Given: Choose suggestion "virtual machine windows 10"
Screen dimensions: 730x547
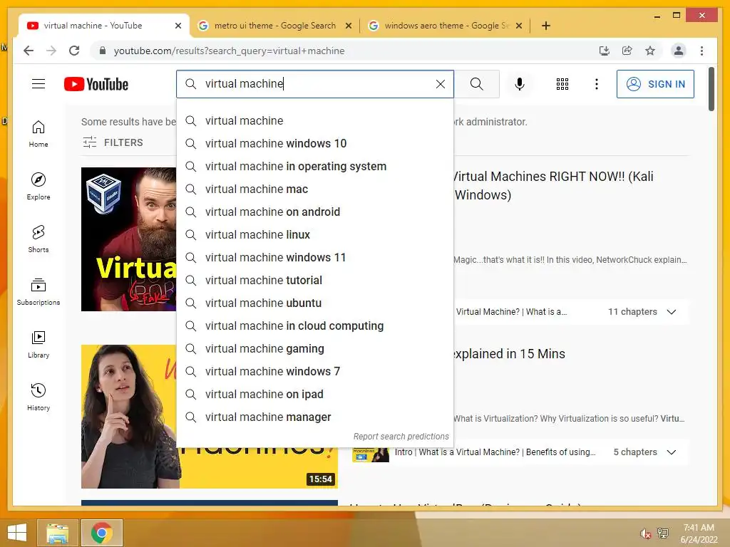Looking at the screenshot, I should [314, 143].
